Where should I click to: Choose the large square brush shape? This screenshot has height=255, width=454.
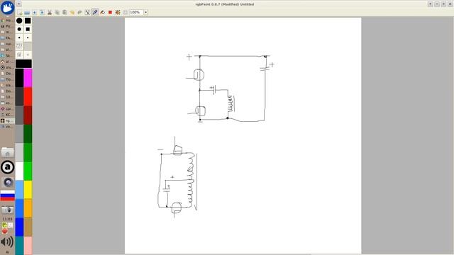coord(28,21)
